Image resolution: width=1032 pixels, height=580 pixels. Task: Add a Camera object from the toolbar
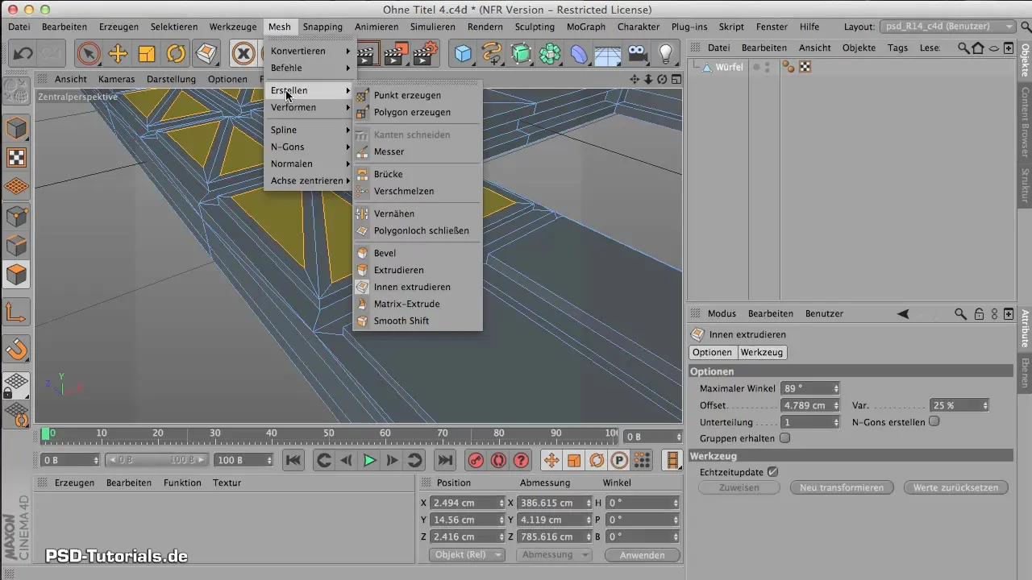click(x=637, y=54)
